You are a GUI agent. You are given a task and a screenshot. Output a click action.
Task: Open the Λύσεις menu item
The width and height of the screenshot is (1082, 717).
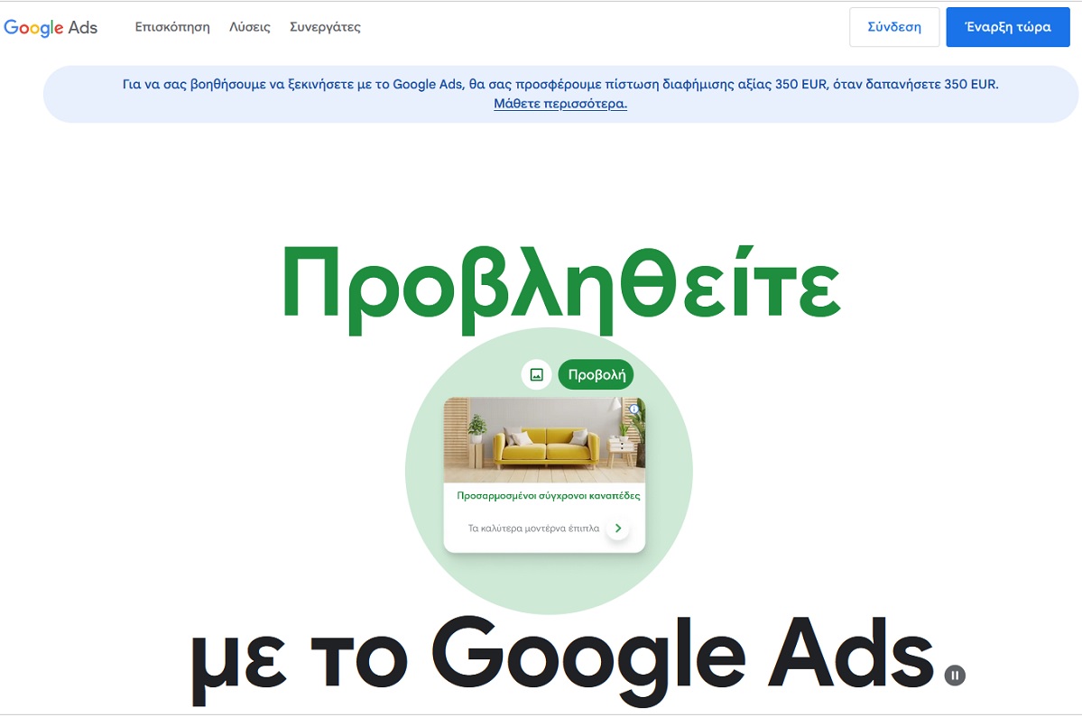(249, 27)
